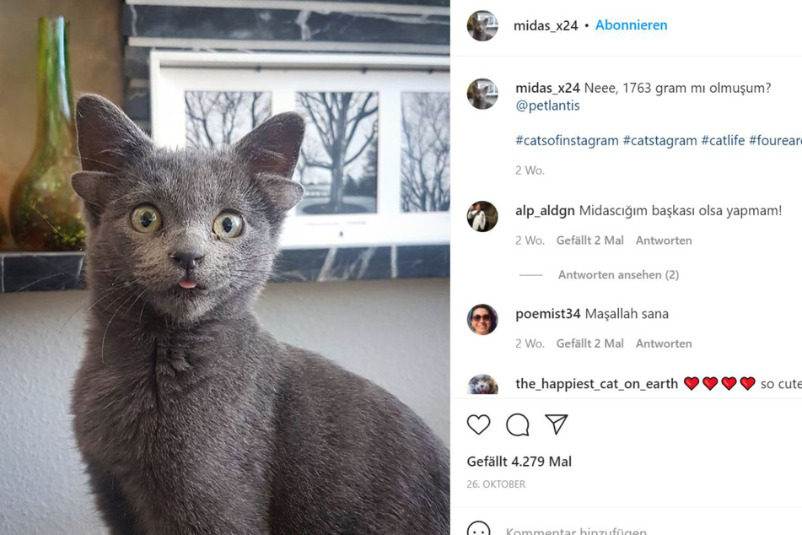802x535 pixels.
Task: Open alp_aldgn's profile avatar
Action: click(482, 216)
